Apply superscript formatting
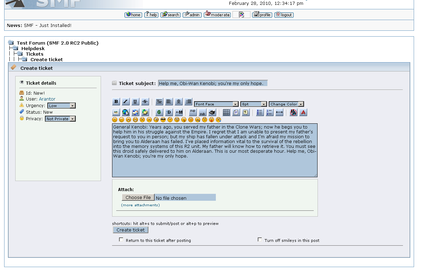 193,112
